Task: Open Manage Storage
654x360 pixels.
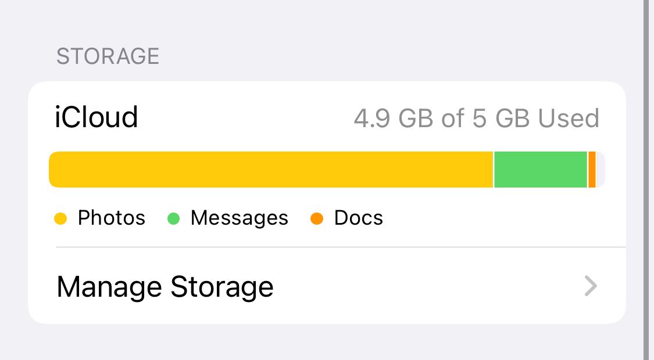Action: coord(165,286)
